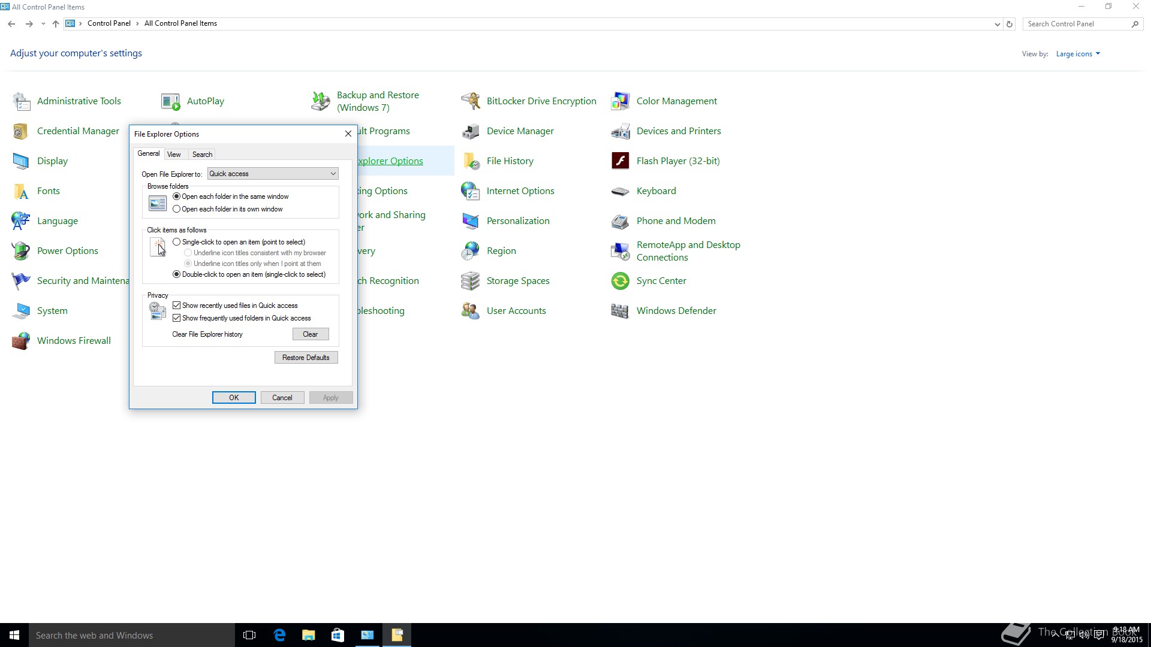This screenshot has height=647, width=1151.
Task: Navigate back with Back arrow
Action: pyautogui.click(x=11, y=24)
